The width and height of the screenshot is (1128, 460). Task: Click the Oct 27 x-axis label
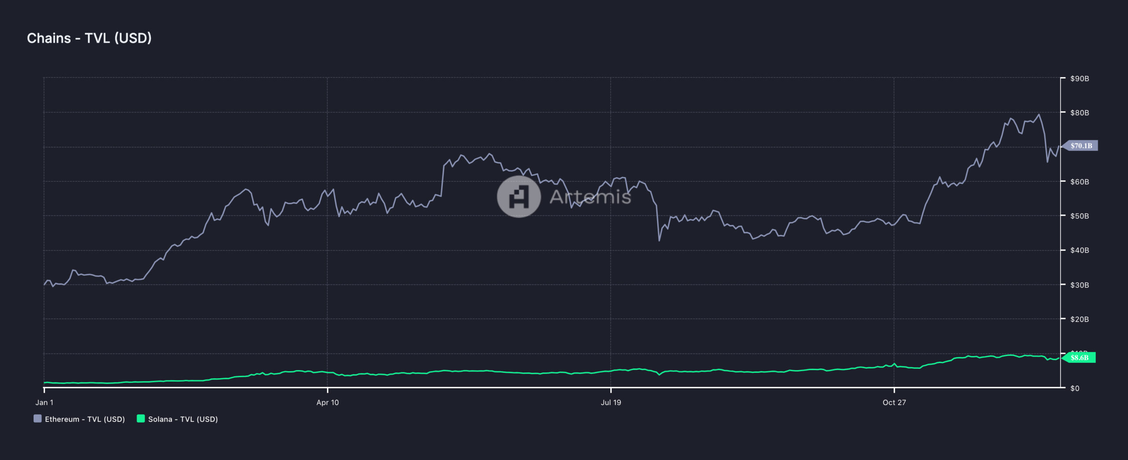tap(894, 402)
